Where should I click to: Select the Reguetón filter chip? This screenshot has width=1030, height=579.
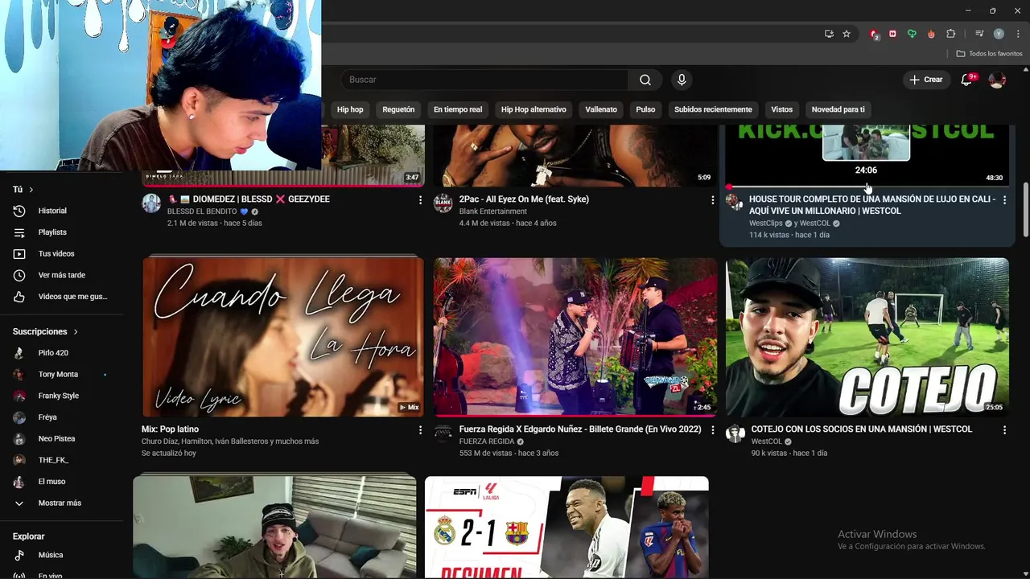click(x=398, y=109)
